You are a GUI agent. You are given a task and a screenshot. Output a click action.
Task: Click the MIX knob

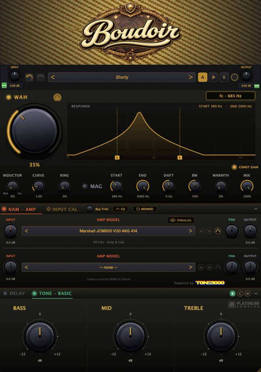coord(247,186)
